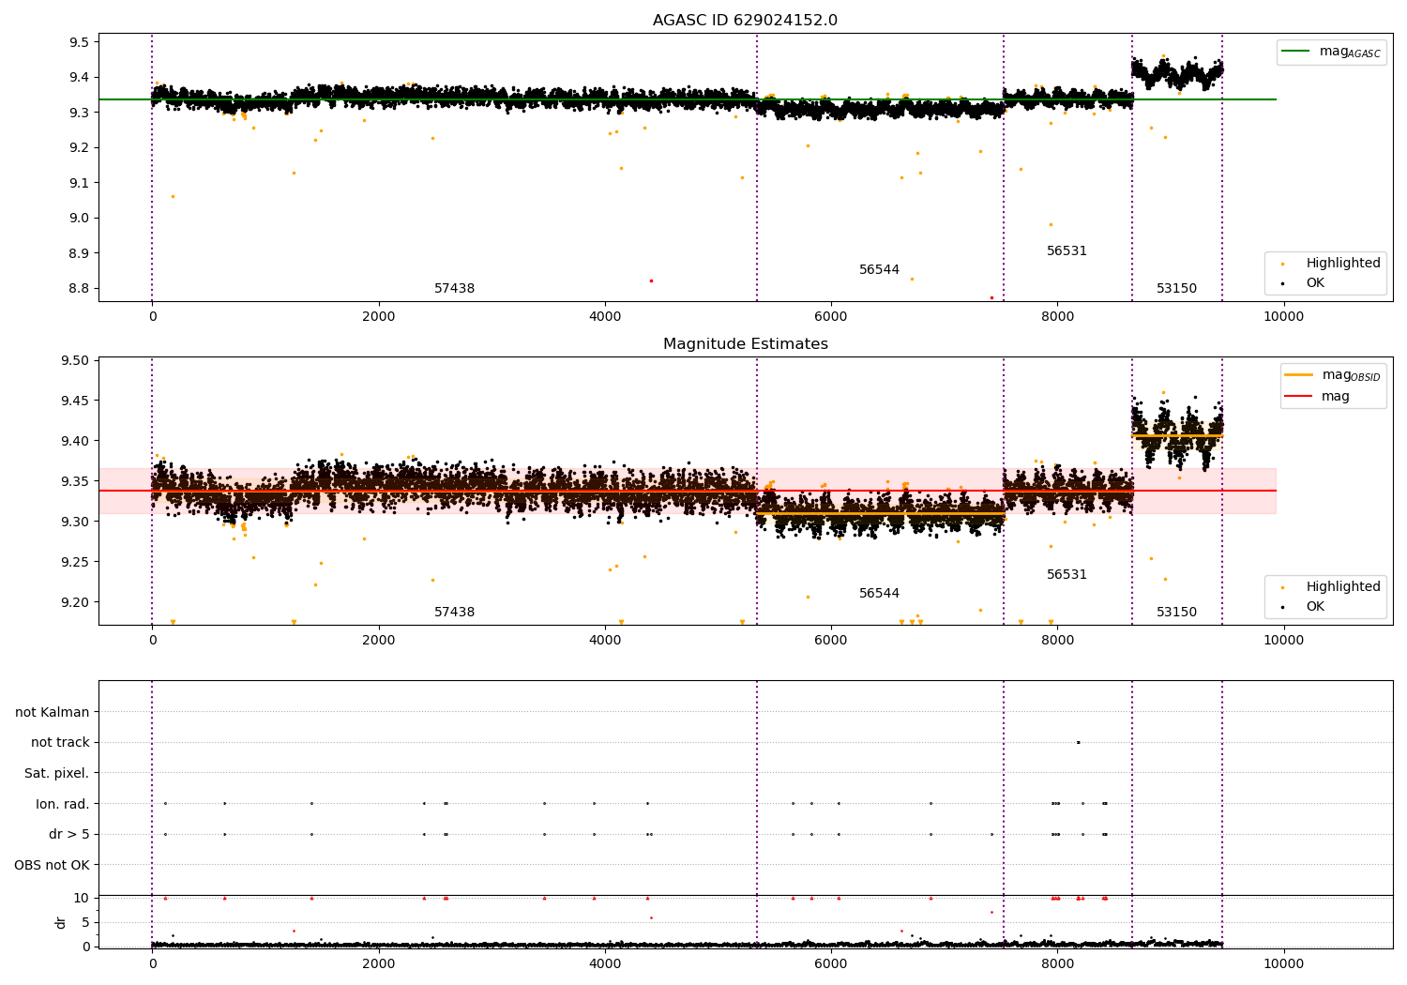Click the 2000 x-tick label under the top plot
Image resolution: width=1407 pixels, height=985 pixels.
tap(379, 317)
